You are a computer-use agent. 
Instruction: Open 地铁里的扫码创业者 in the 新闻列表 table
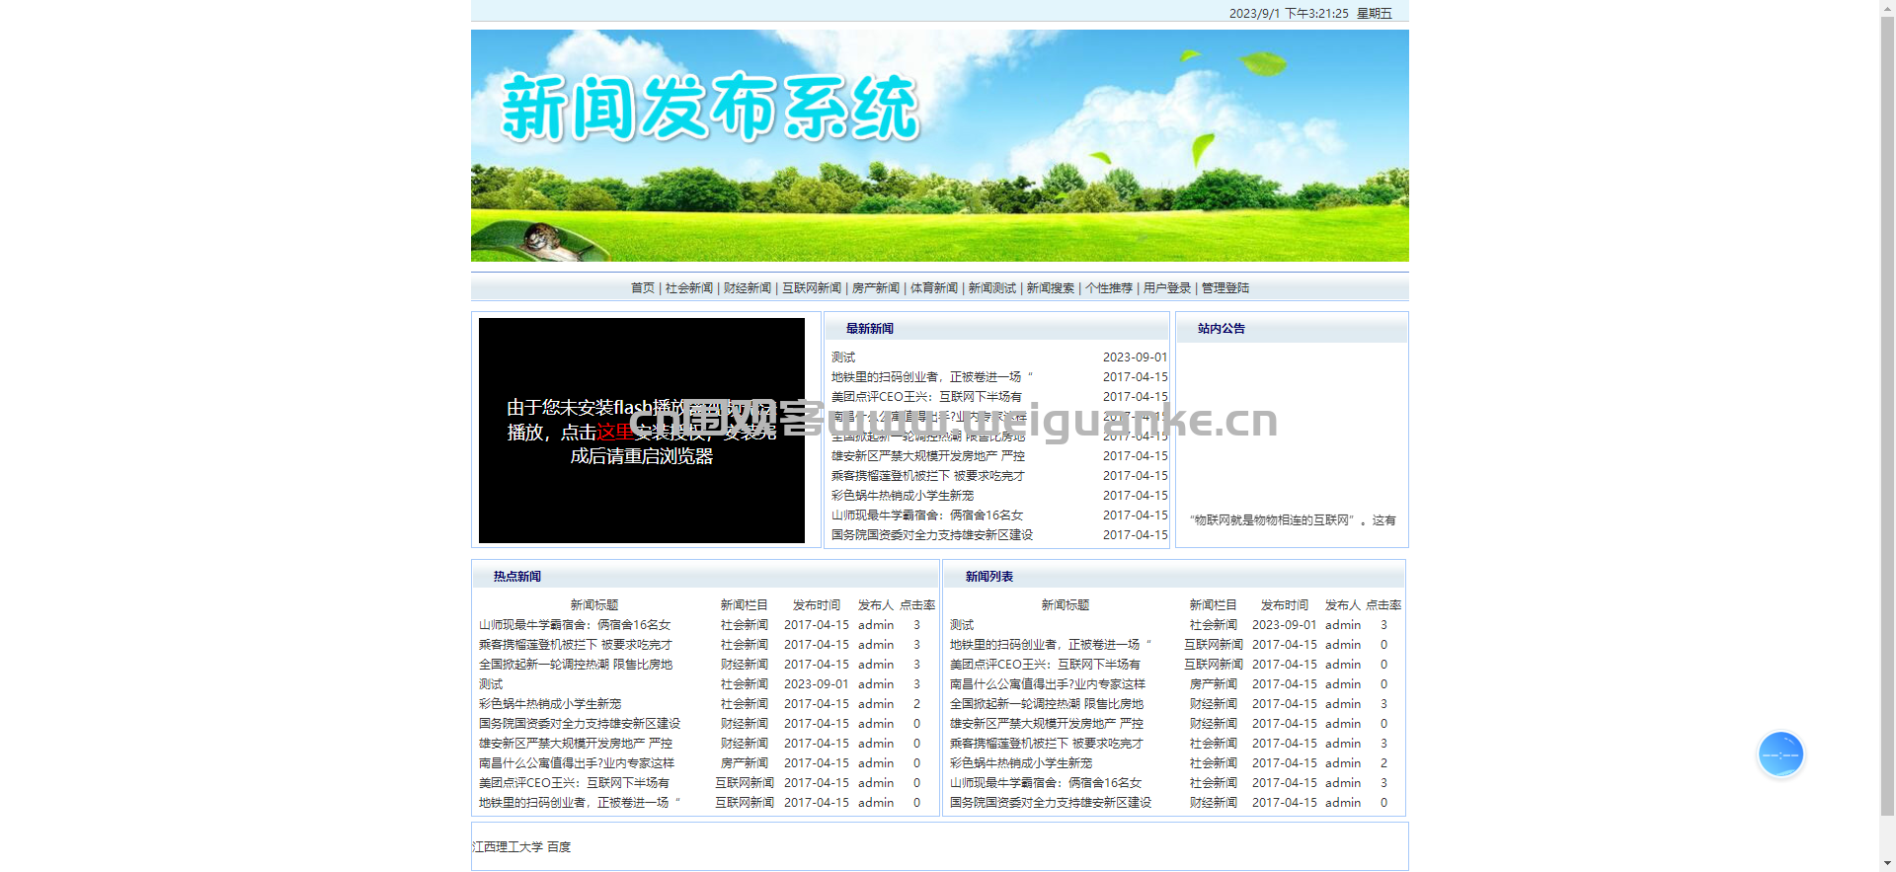point(1051,645)
